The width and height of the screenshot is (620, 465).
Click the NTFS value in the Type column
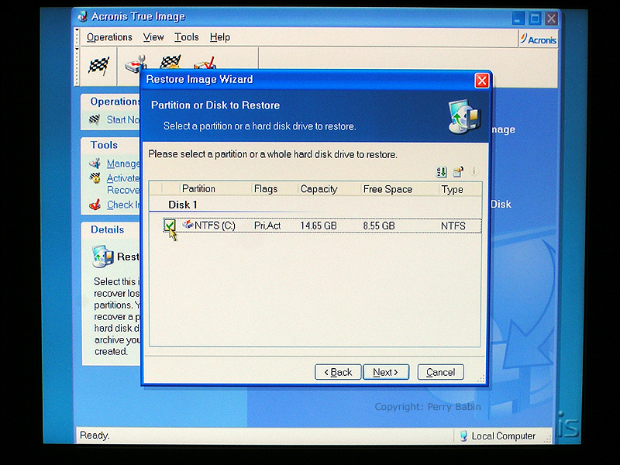[x=453, y=226]
